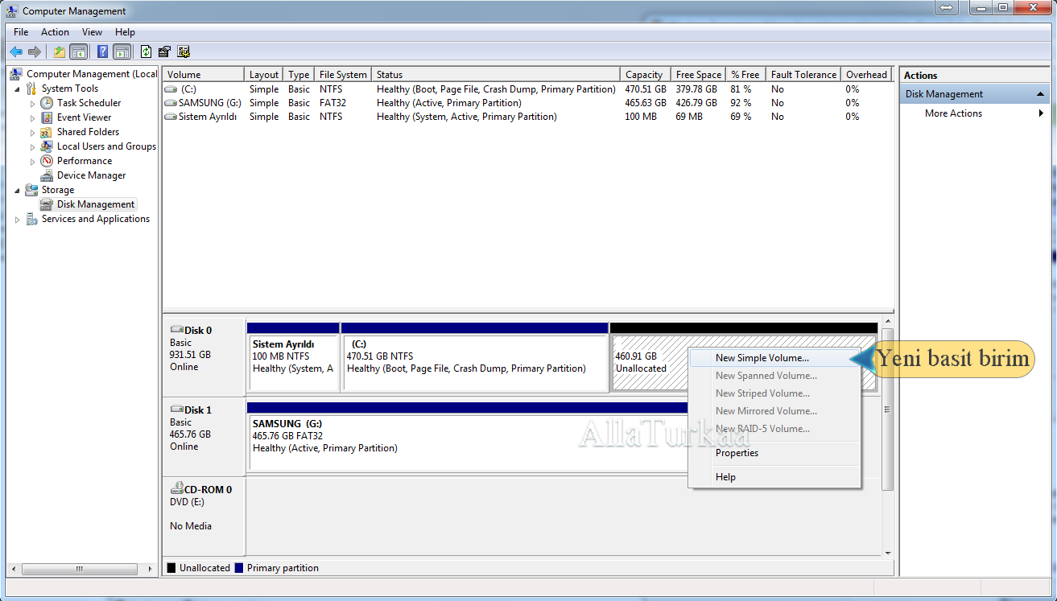Viewport: 1057px width, 601px height.
Task: Open the File menu
Action: (x=21, y=32)
